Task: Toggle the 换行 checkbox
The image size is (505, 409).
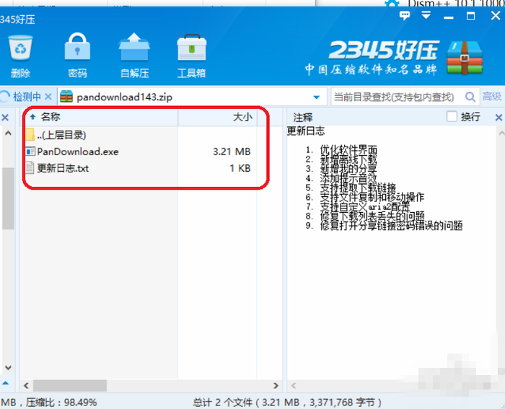Action: coord(452,116)
